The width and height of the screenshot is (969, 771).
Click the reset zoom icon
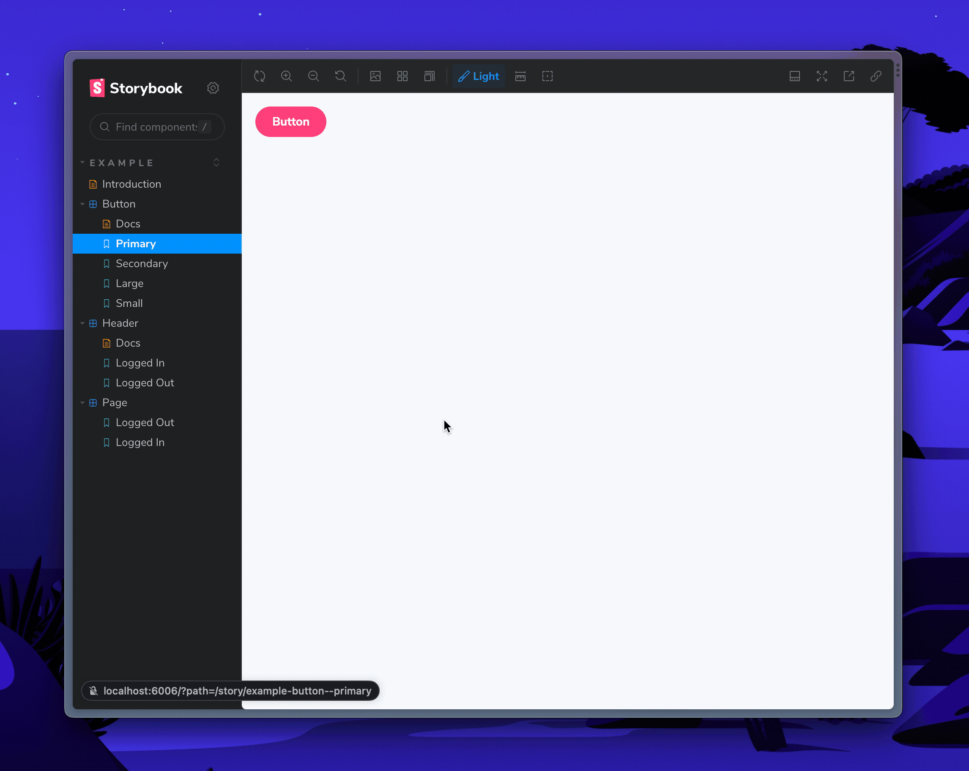[340, 77]
